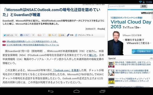Click the PR badge beside ビジネス変革 link
The width and height of the screenshot is (153, 95).
point(4,45)
